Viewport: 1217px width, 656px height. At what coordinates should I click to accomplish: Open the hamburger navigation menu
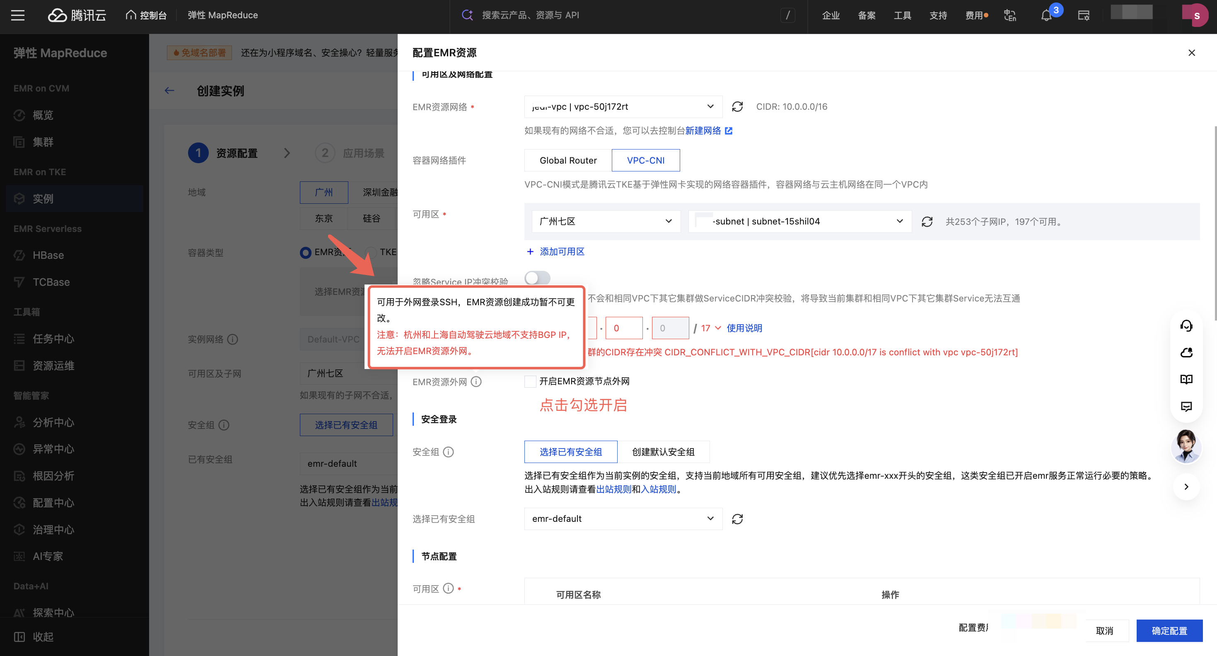(x=18, y=15)
